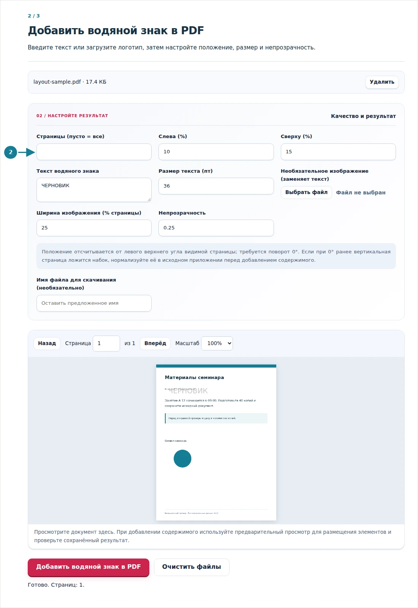The height and width of the screenshot is (608, 418).
Task: Go to next page with Вперёд
Action: [x=155, y=344]
